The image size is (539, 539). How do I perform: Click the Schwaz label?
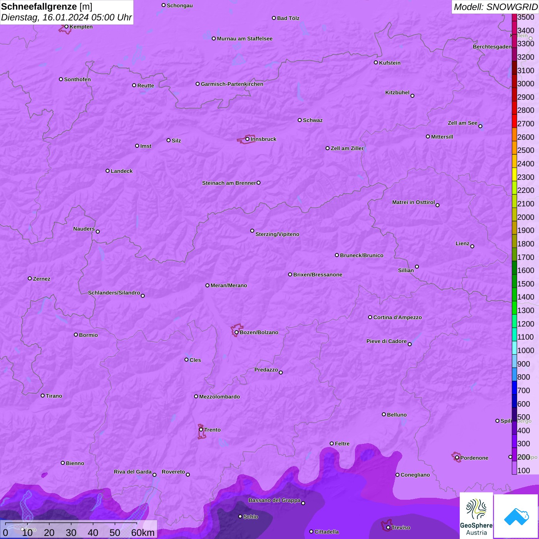313,120
